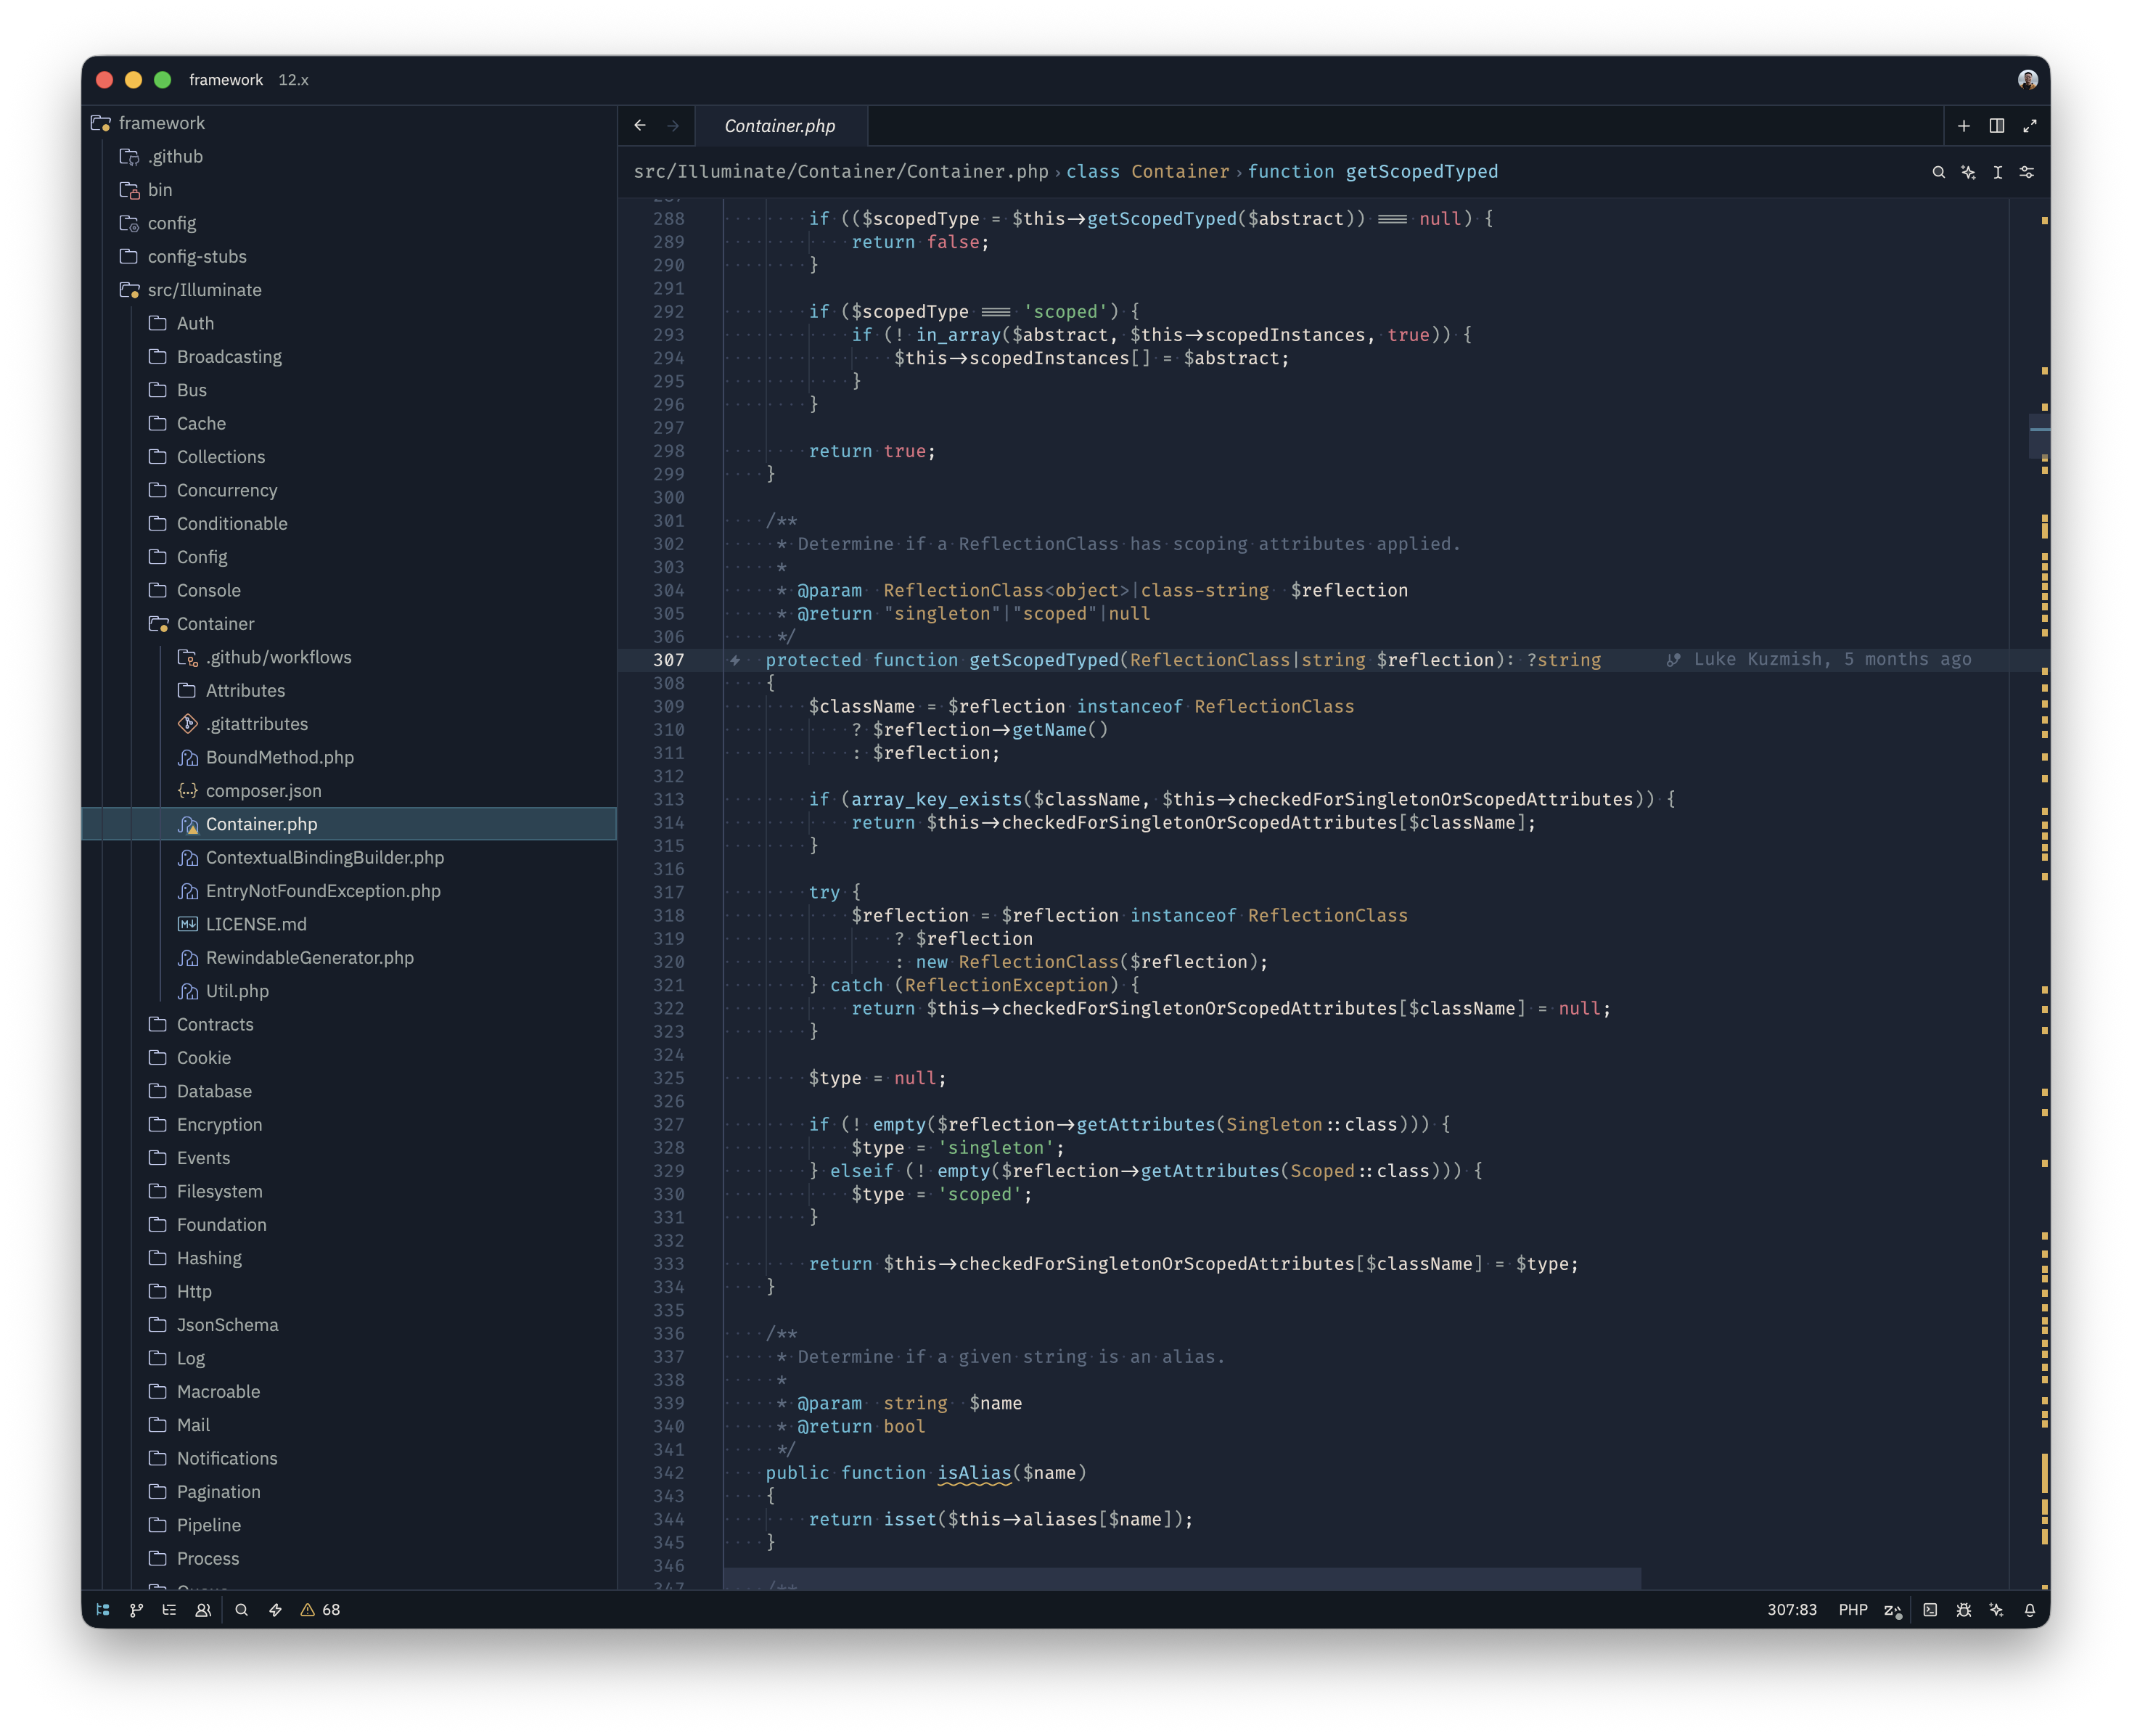Click the AI sparkle icon in path bar

pyautogui.click(x=1967, y=172)
